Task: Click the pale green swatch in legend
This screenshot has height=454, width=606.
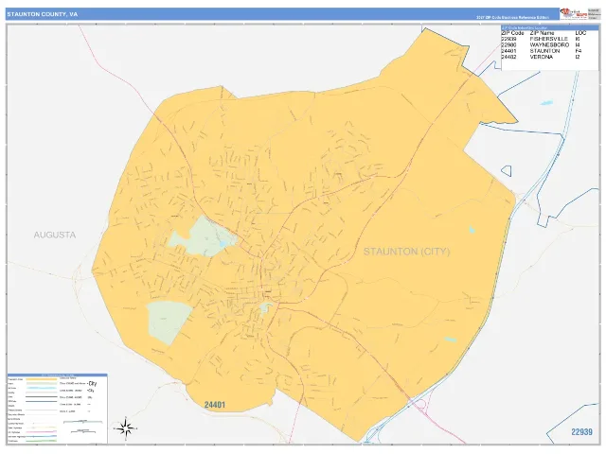Action: point(42,383)
